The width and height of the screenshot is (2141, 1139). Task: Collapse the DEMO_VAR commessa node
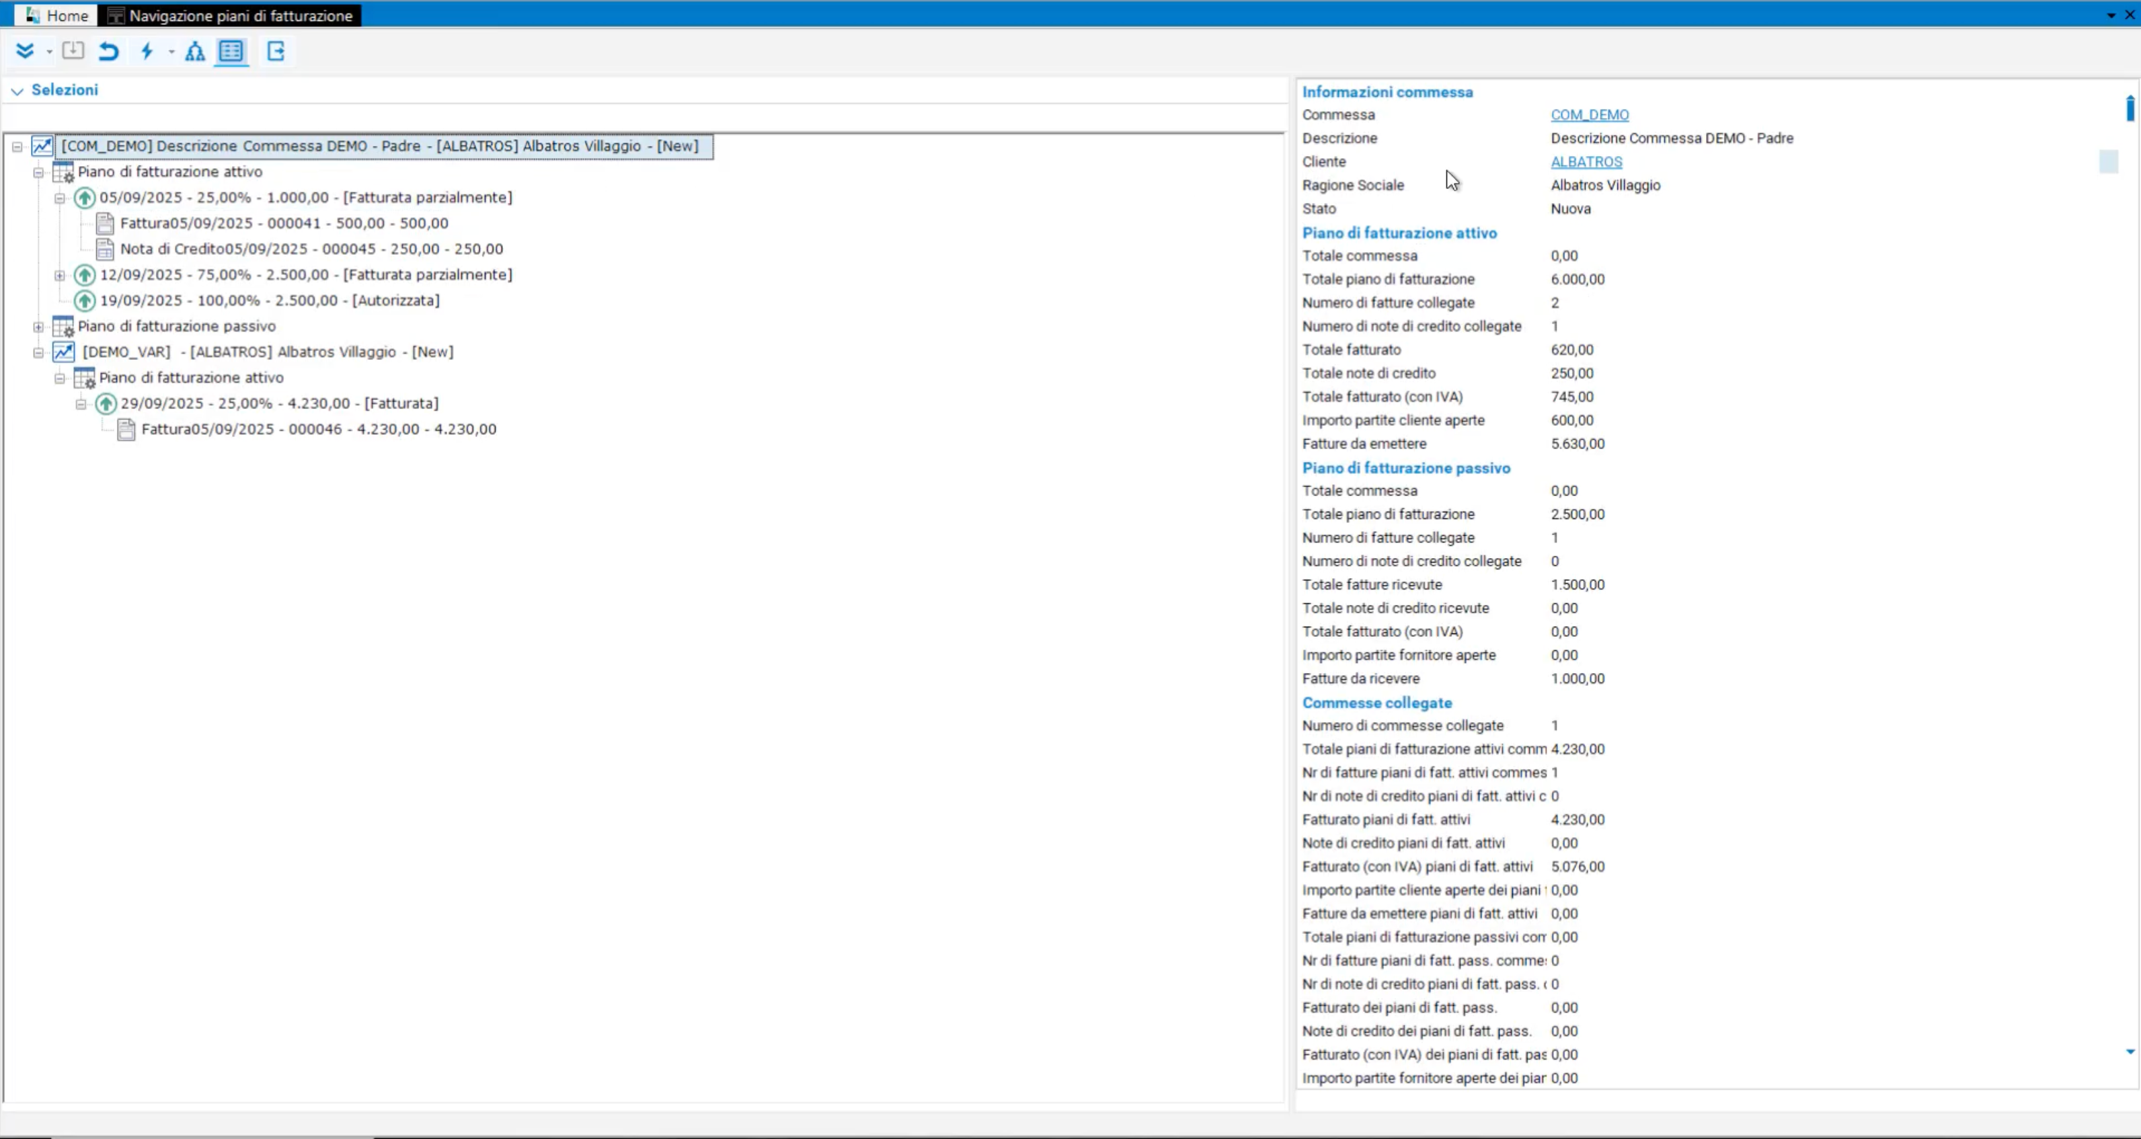click(x=38, y=353)
